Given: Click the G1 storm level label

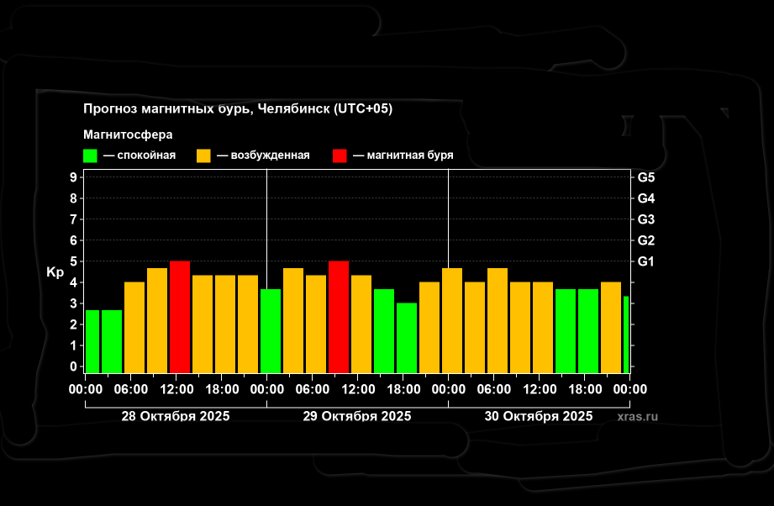Looking at the screenshot, I should coord(646,261).
